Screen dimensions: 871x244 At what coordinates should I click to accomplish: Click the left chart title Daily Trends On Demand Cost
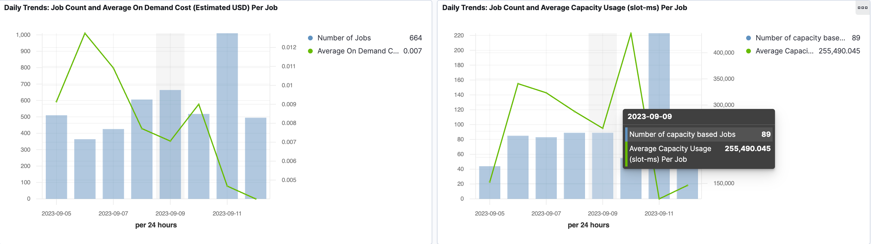click(x=141, y=7)
